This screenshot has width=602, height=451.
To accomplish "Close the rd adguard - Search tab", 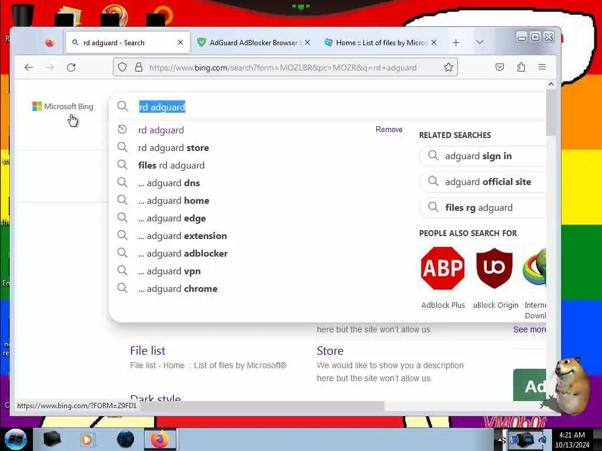I will [180, 42].
